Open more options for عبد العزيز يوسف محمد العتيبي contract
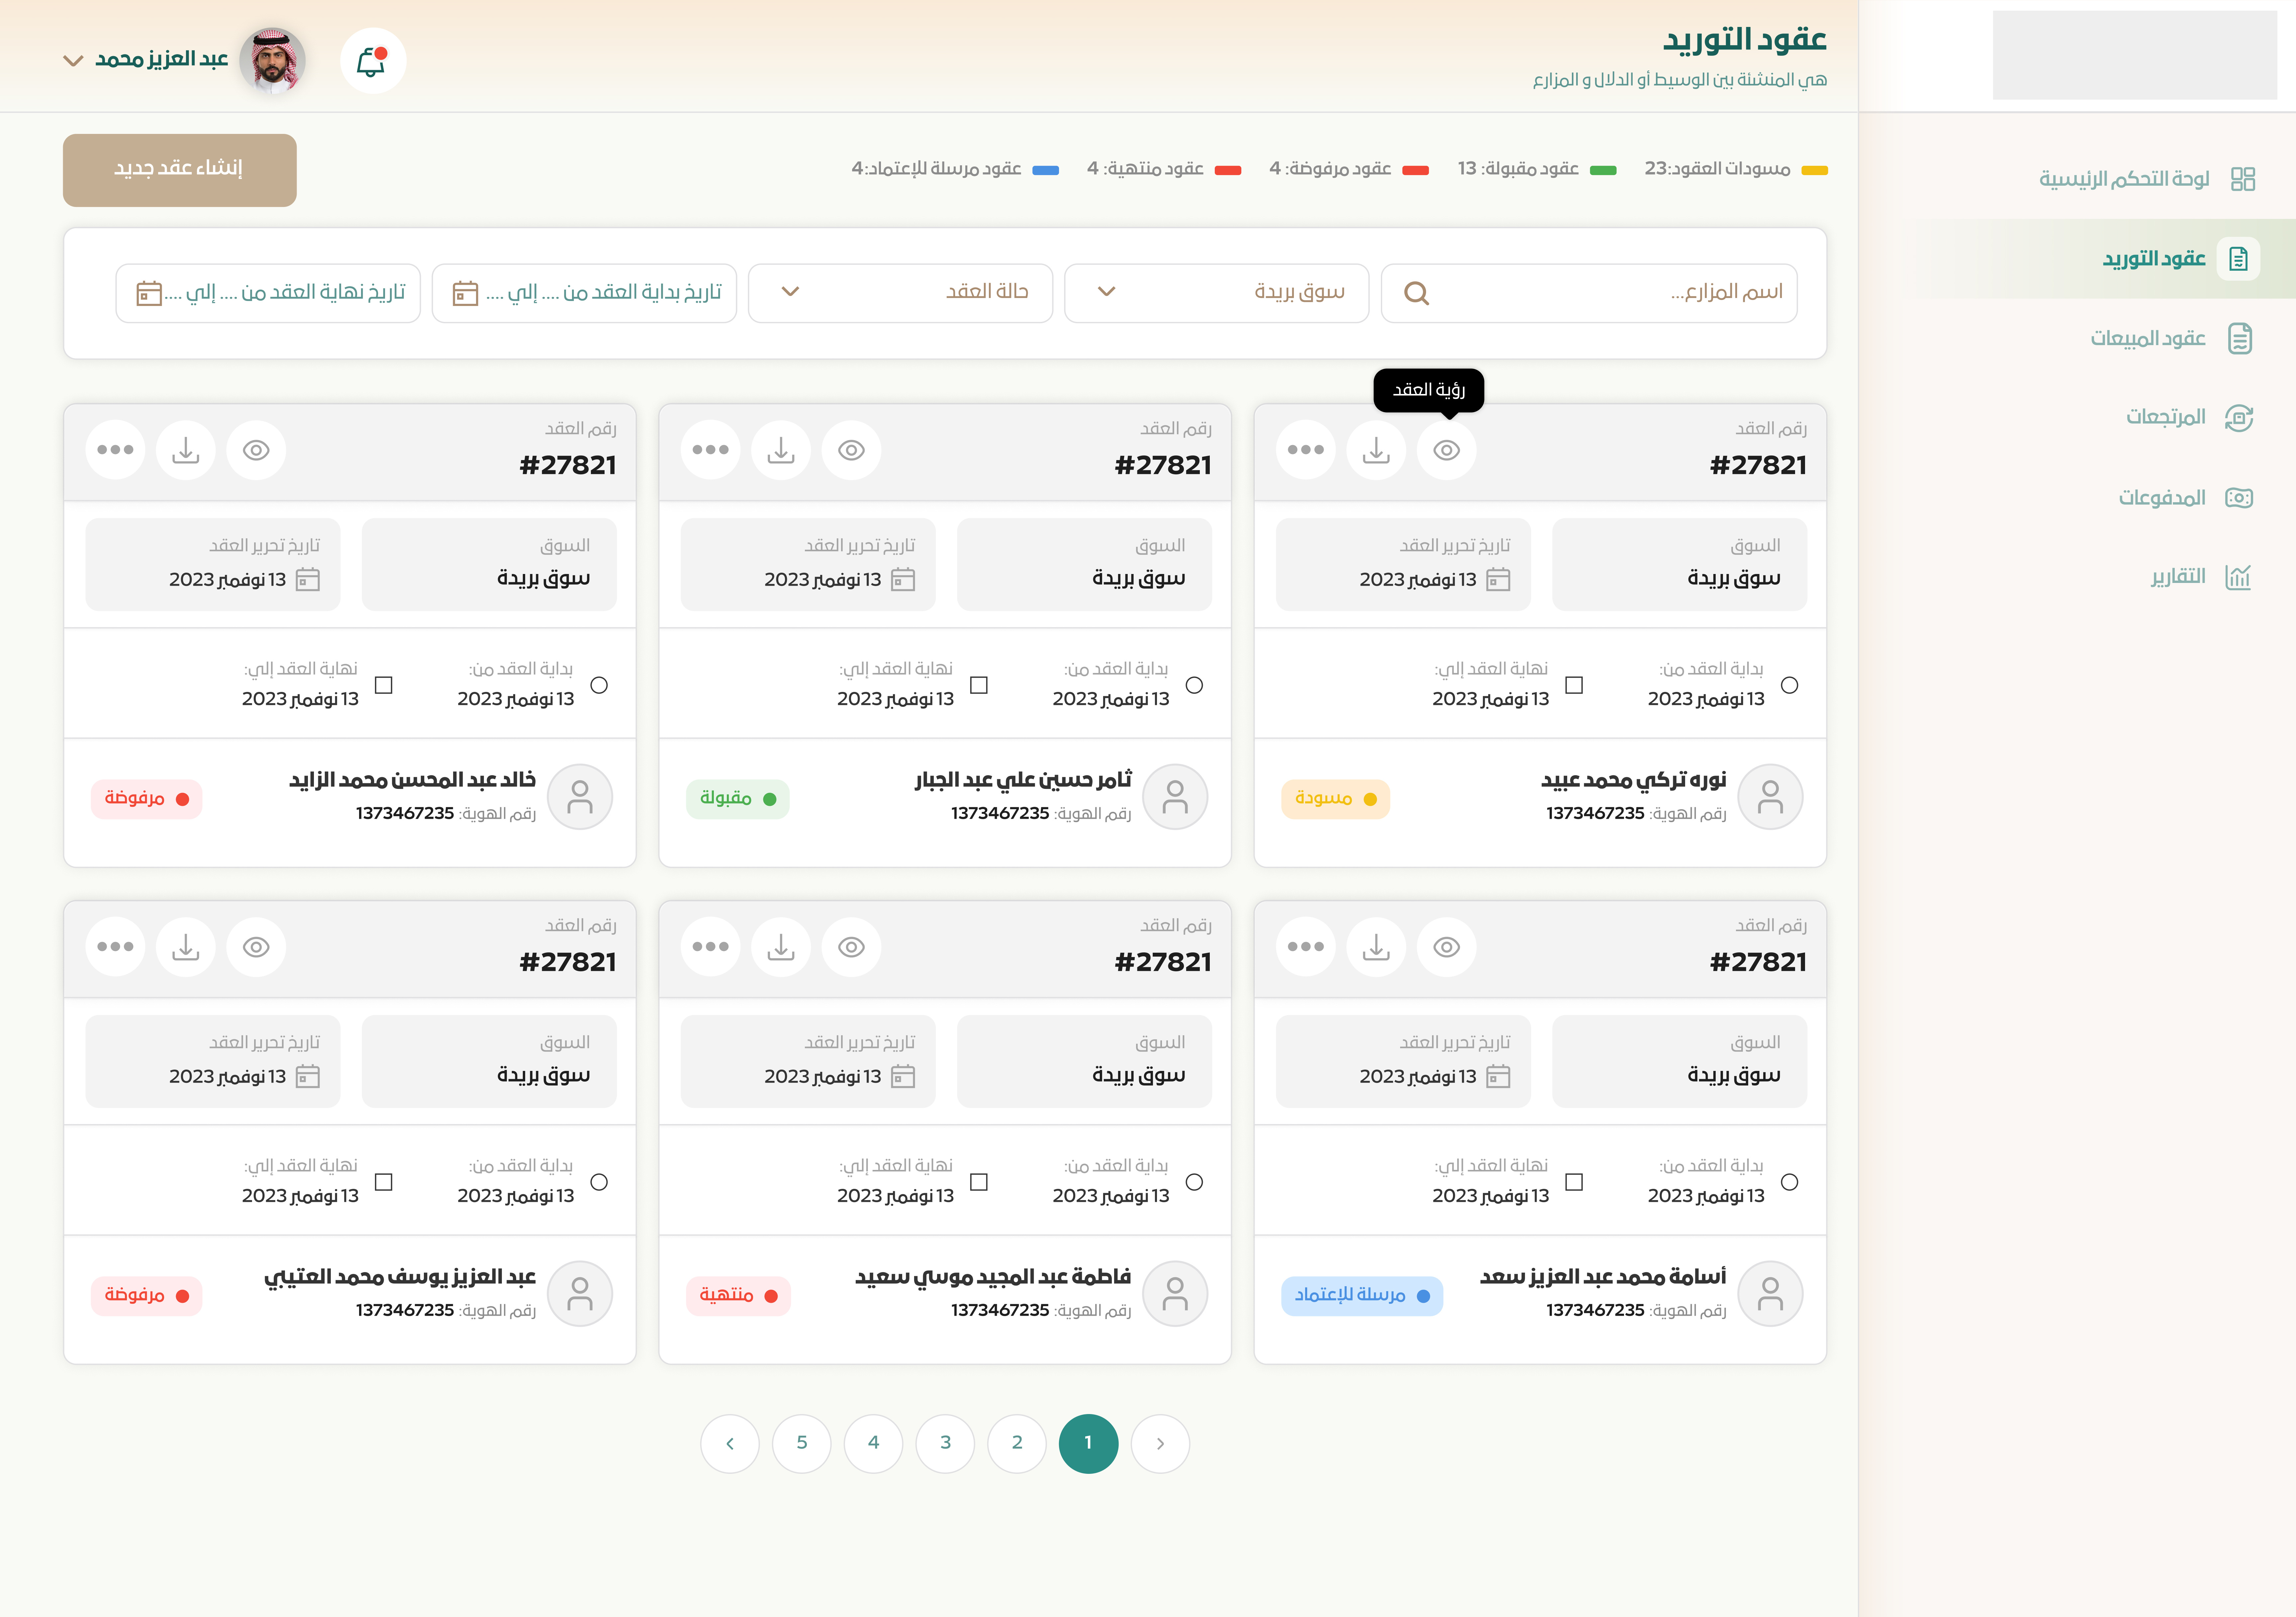 point(115,947)
